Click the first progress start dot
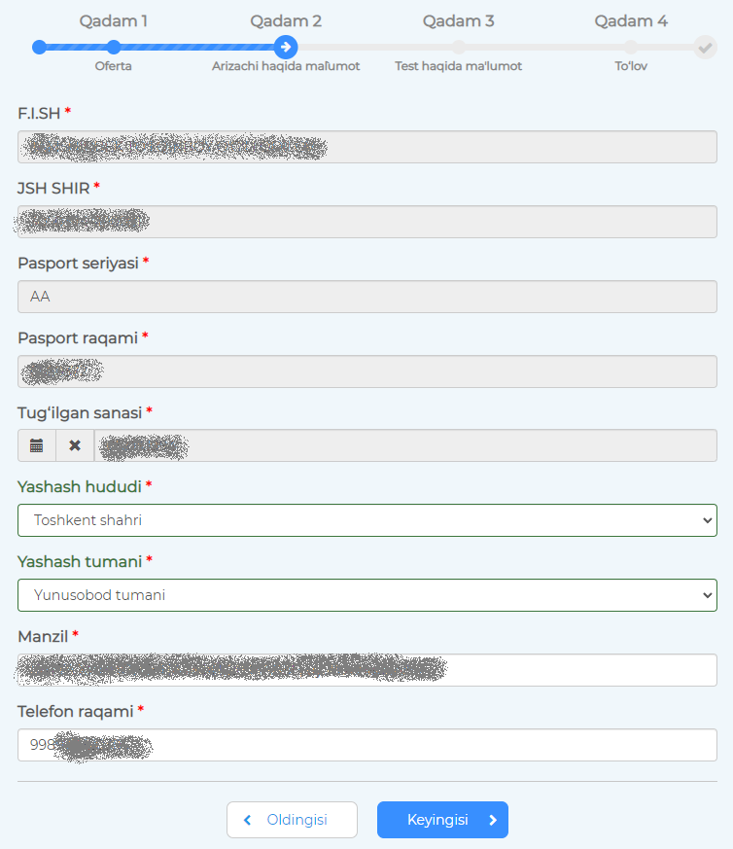Viewport: 733px width, 849px height. tap(39, 47)
